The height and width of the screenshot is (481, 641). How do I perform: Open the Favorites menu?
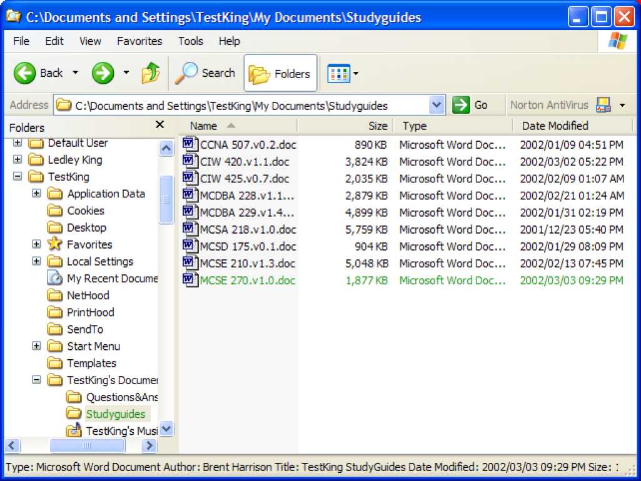pos(139,41)
